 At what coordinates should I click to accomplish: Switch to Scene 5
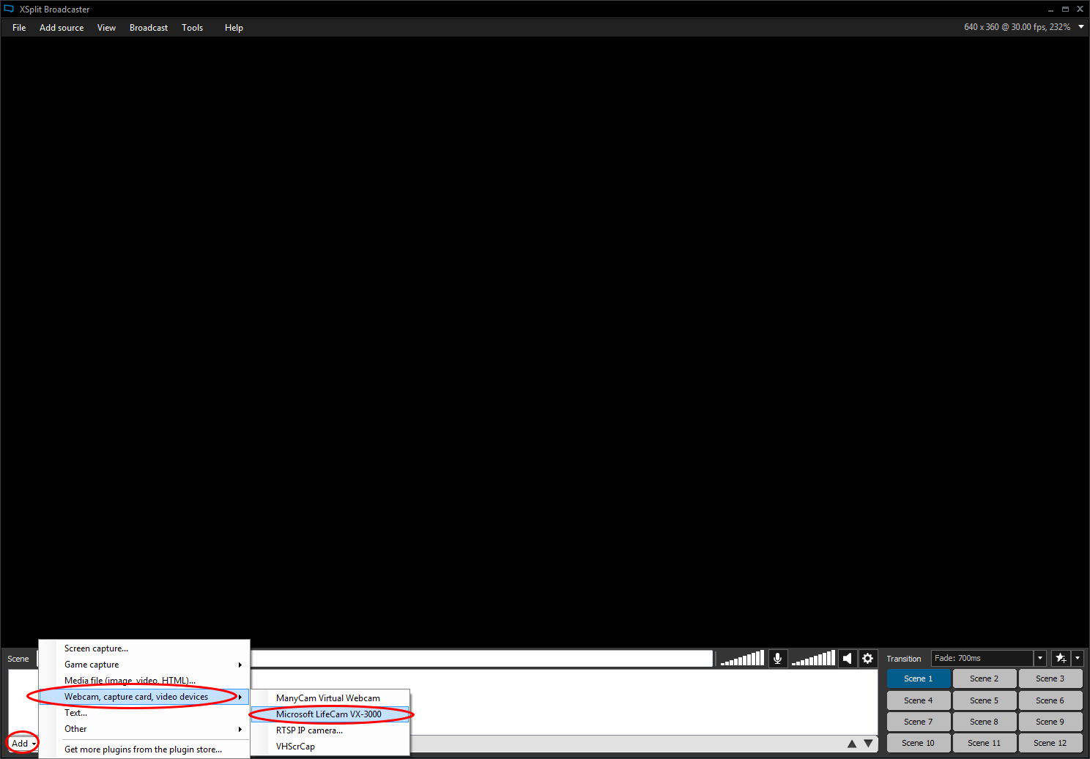(985, 700)
